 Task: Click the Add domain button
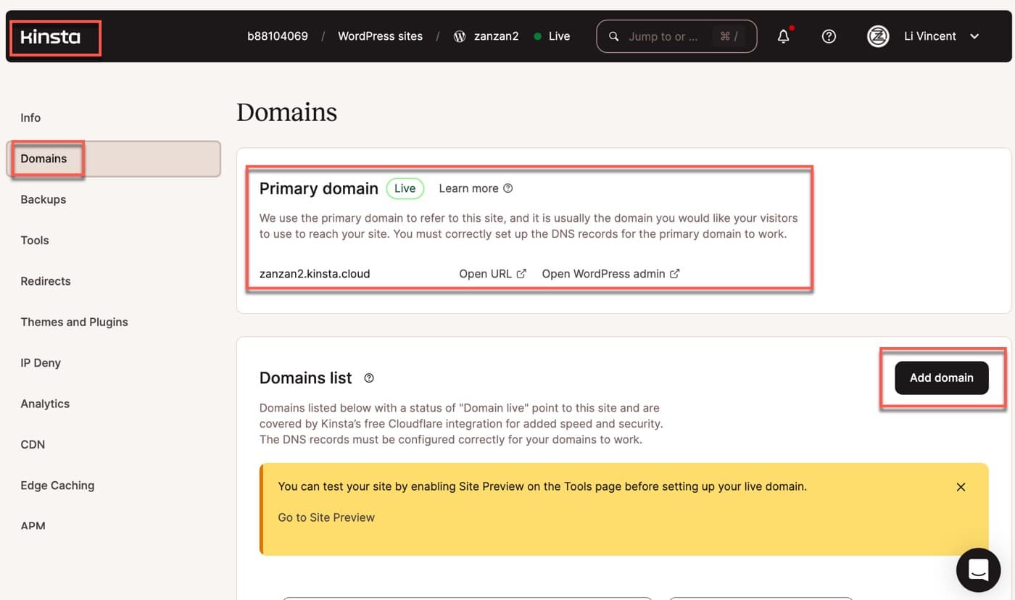click(941, 378)
